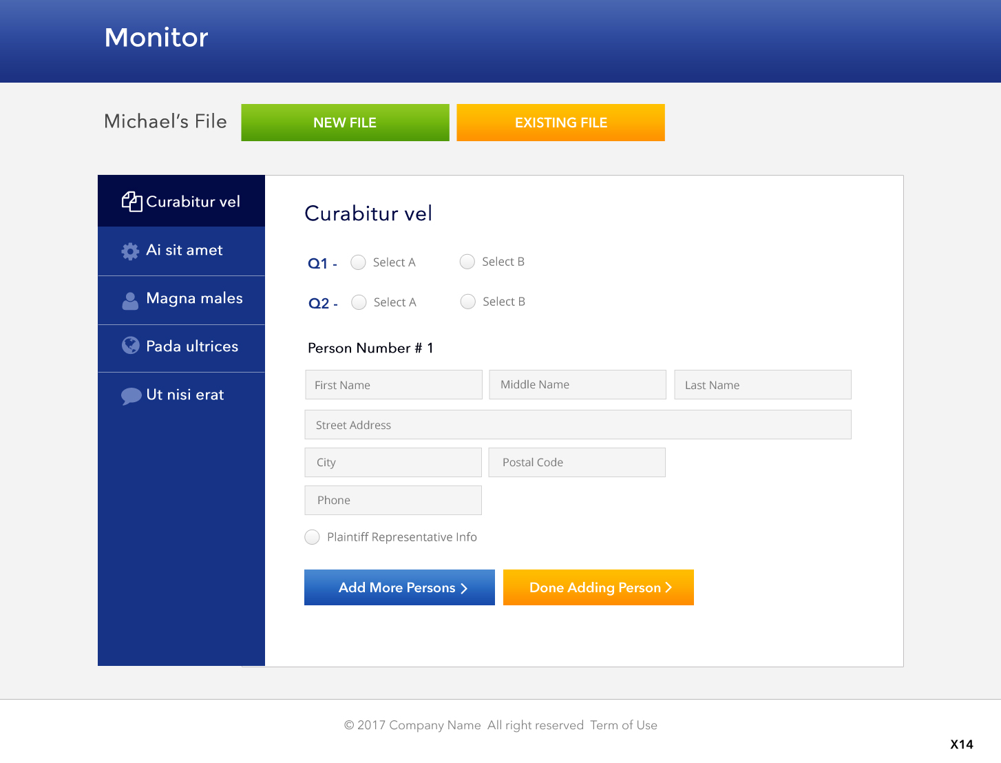
Task: Click the Q1 question label
Action: tap(322, 264)
